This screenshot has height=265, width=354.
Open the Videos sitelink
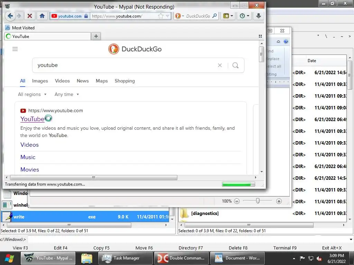[x=30, y=145]
